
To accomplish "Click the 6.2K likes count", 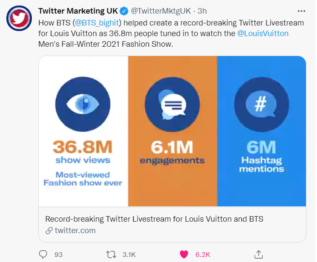I will [x=203, y=254].
